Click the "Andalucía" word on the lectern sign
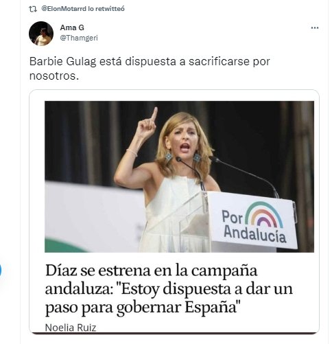This screenshot has width=332, height=344. click(x=254, y=234)
